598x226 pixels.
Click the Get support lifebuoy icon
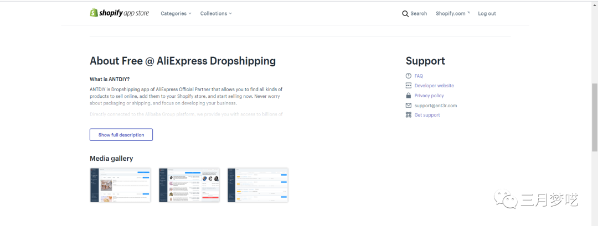(x=409, y=115)
